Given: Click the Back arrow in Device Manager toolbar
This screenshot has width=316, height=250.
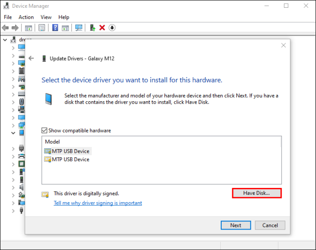Looking at the screenshot, I should (5, 28).
